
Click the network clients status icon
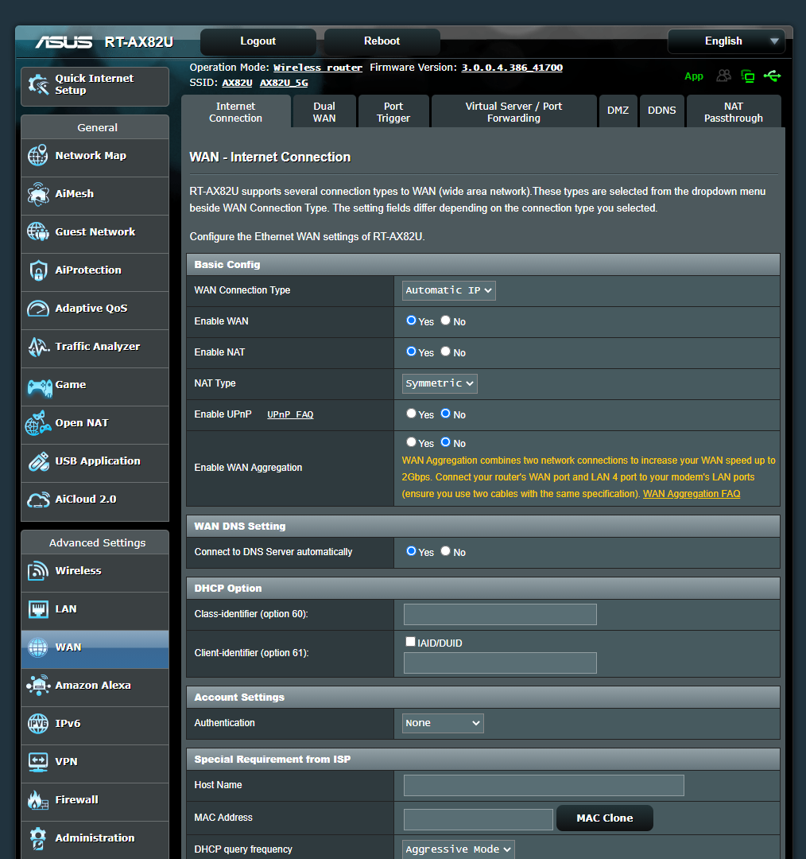[747, 76]
